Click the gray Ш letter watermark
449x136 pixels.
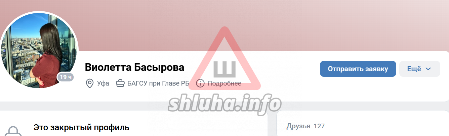225,68
